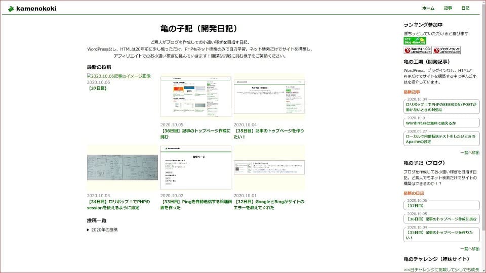Open 【34日目】ロリポップ！でPHPのsession link
The height and width of the screenshot is (273, 486).
pos(118,205)
